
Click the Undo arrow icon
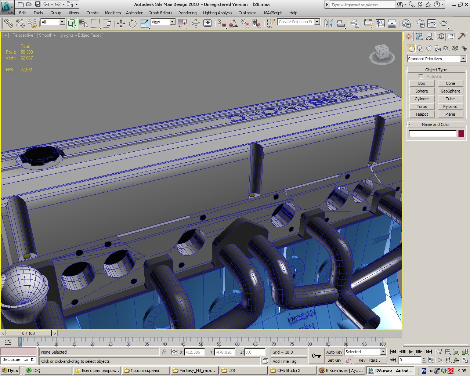tap(46, 4)
